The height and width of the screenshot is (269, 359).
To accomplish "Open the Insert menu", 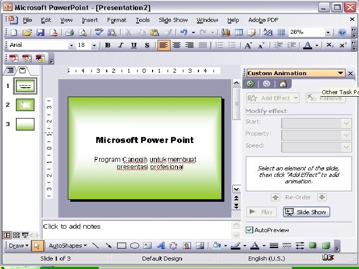I will [x=90, y=20].
